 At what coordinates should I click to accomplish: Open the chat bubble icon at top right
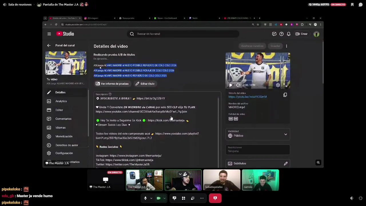tap(361, 5)
